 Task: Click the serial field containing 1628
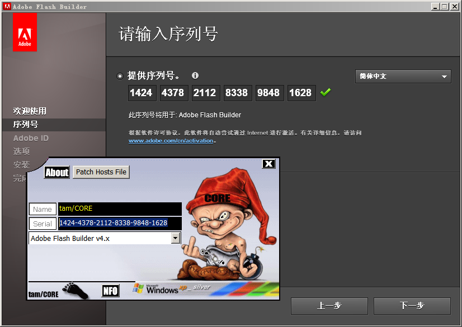click(301, 93)
